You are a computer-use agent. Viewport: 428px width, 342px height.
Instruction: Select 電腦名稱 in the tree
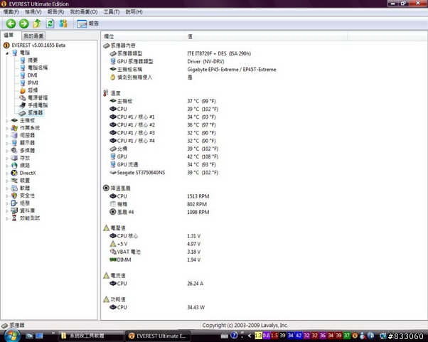click(x=38, y=68)
